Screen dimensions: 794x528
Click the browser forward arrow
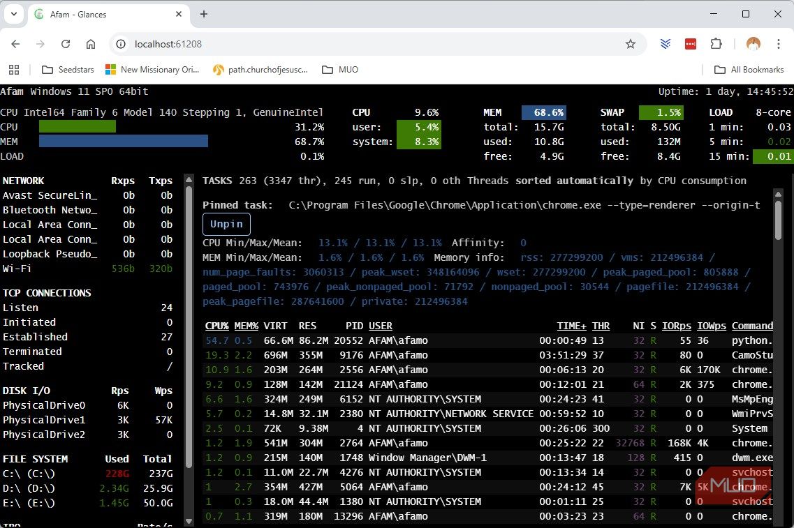(x=41, y=44)
